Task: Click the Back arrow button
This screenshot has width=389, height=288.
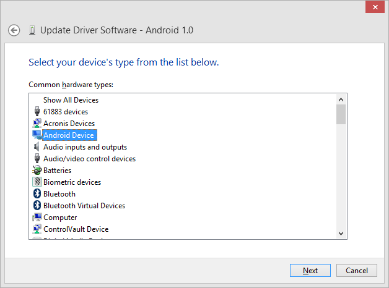Action: [14, 30]
